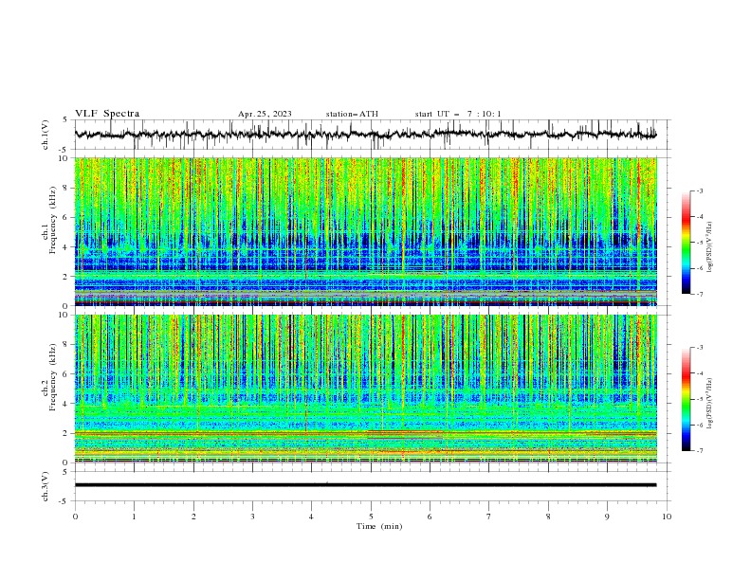Screen dimensions: 751x580
Task: Click the ch.1 frequency tick label "2"
Action: point(66,277)
